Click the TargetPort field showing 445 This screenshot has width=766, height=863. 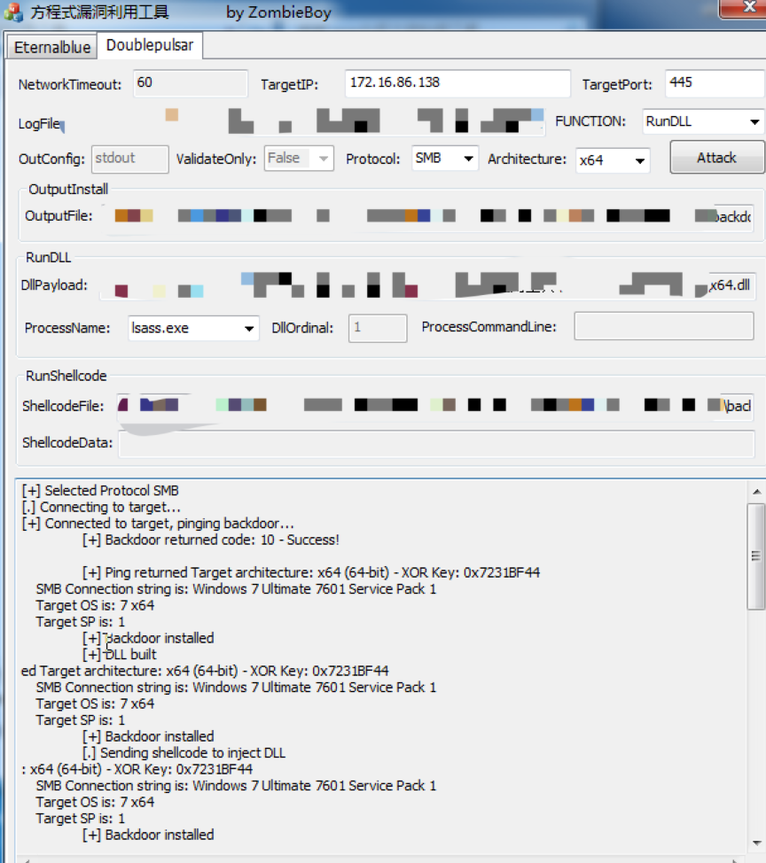coord(715,83)
